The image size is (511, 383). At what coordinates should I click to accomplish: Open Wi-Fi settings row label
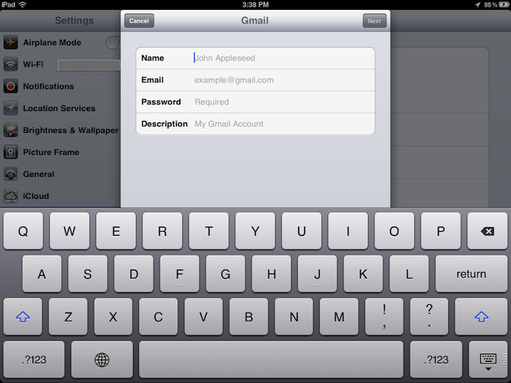point(33,64)
